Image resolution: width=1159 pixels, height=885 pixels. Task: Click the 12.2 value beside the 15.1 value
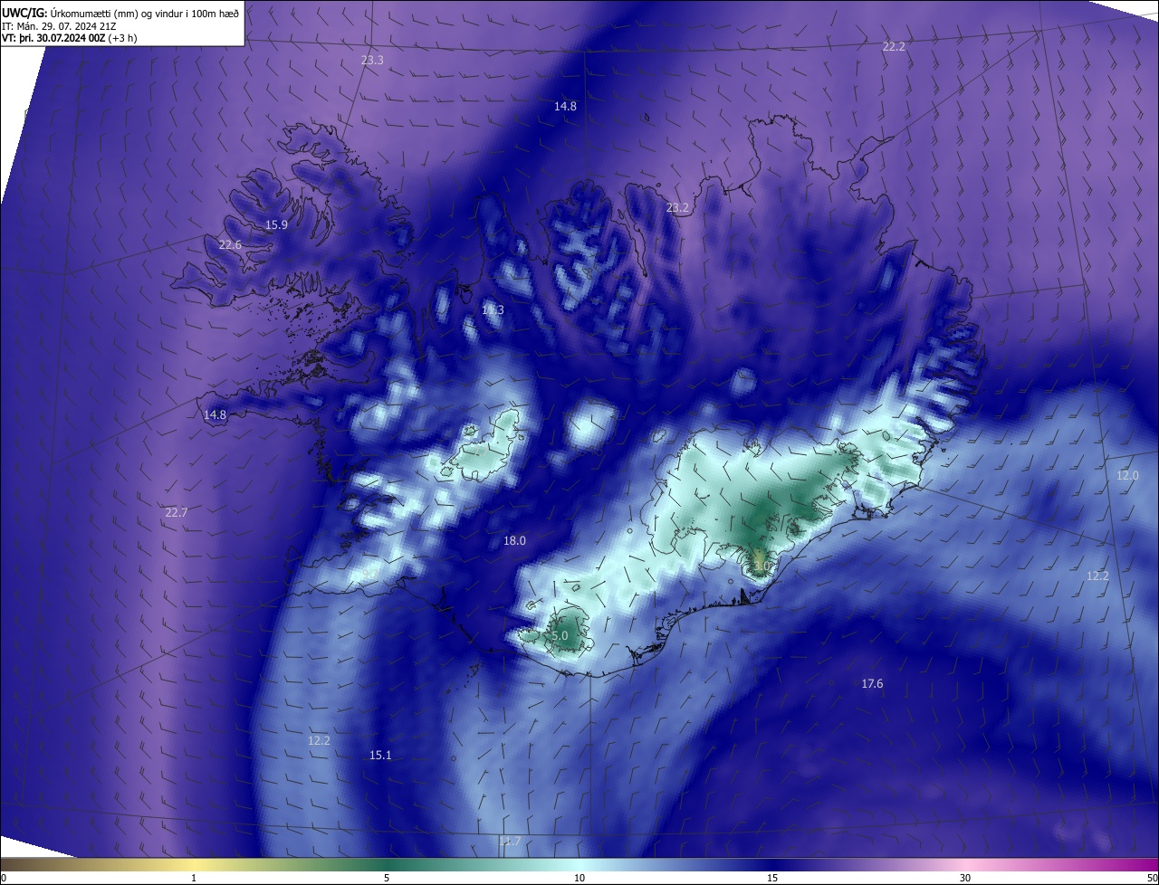click(x=319, y=740)
